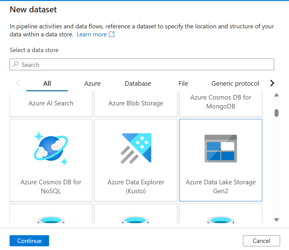
Task: Select the Azure Data Lake Storage Gen2 icon
Action: pos(220,148)
